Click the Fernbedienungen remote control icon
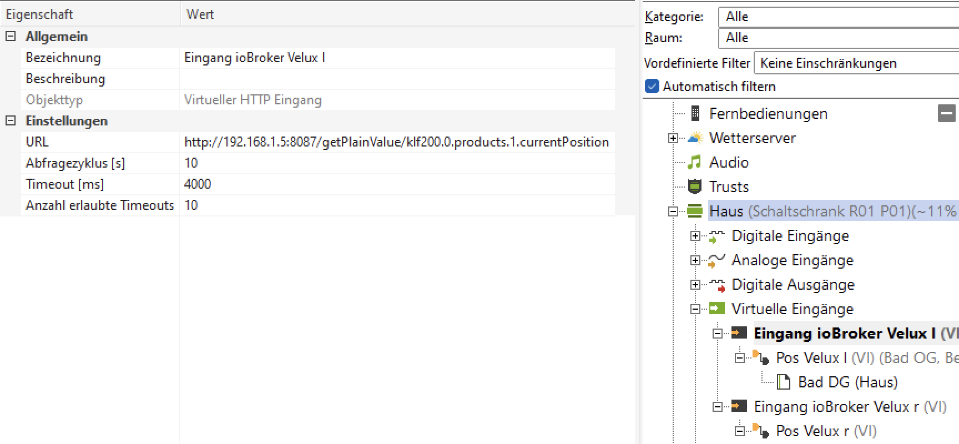959x444 pixels. pos(695,114)
